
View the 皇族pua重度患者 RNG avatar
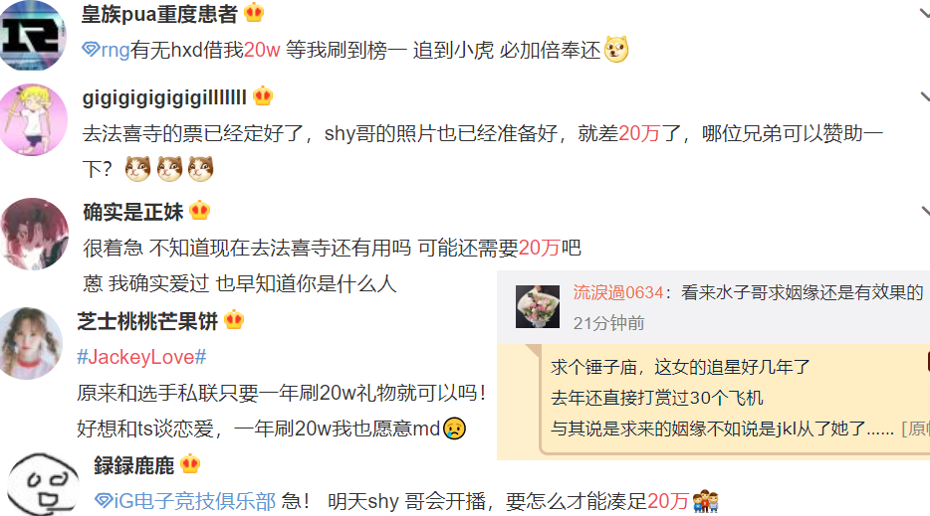tap(33, 36)
